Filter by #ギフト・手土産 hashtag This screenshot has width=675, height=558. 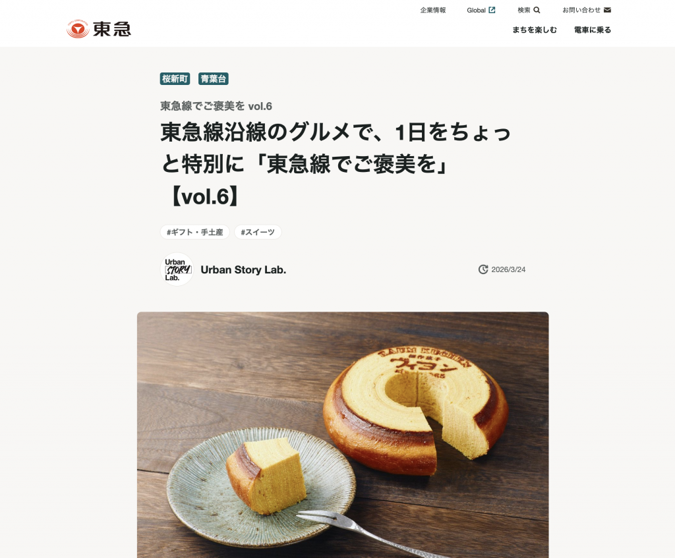pos(195,232)
